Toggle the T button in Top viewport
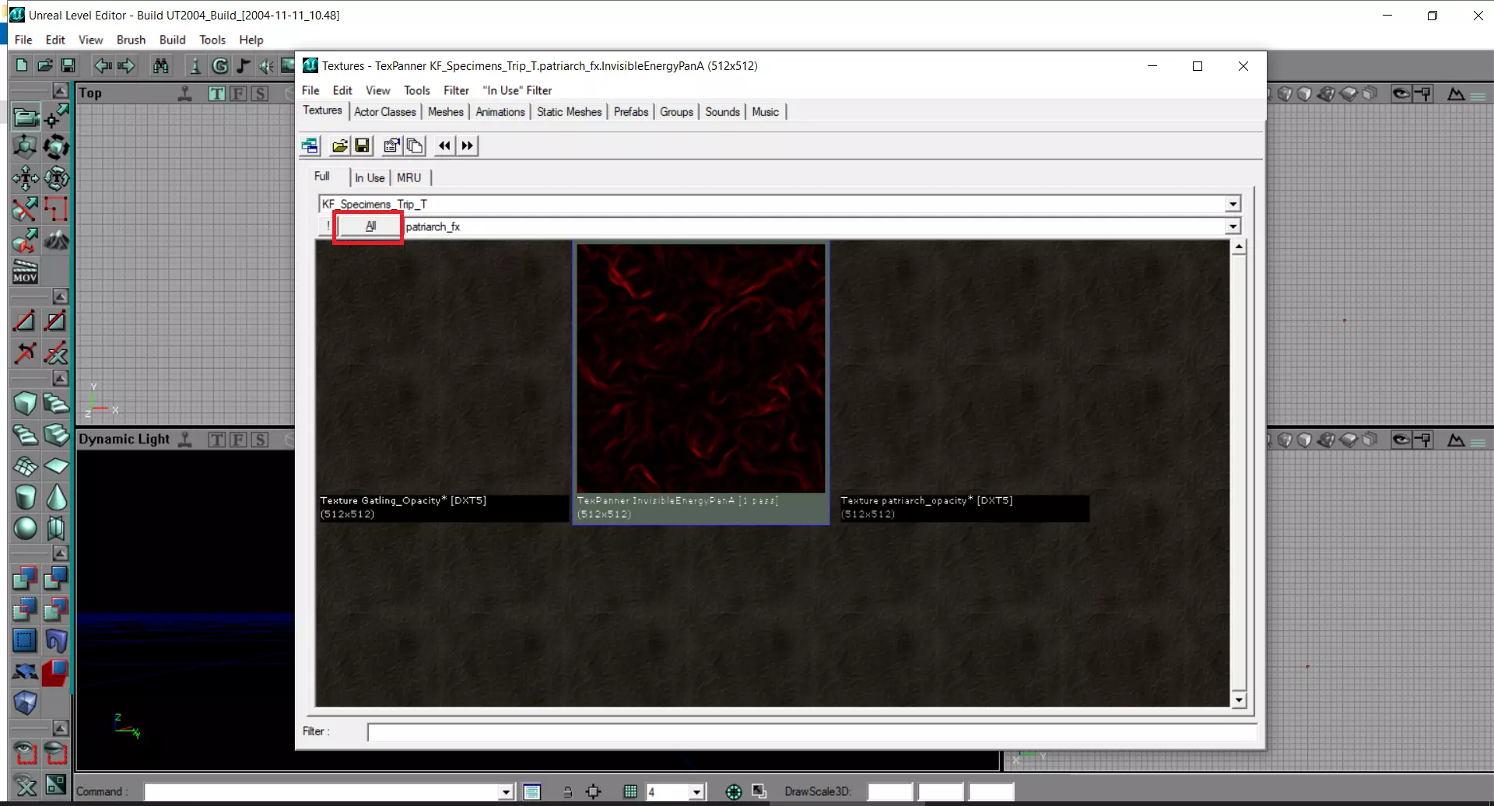Screen dimensions: 1494x806 point(216,93)
